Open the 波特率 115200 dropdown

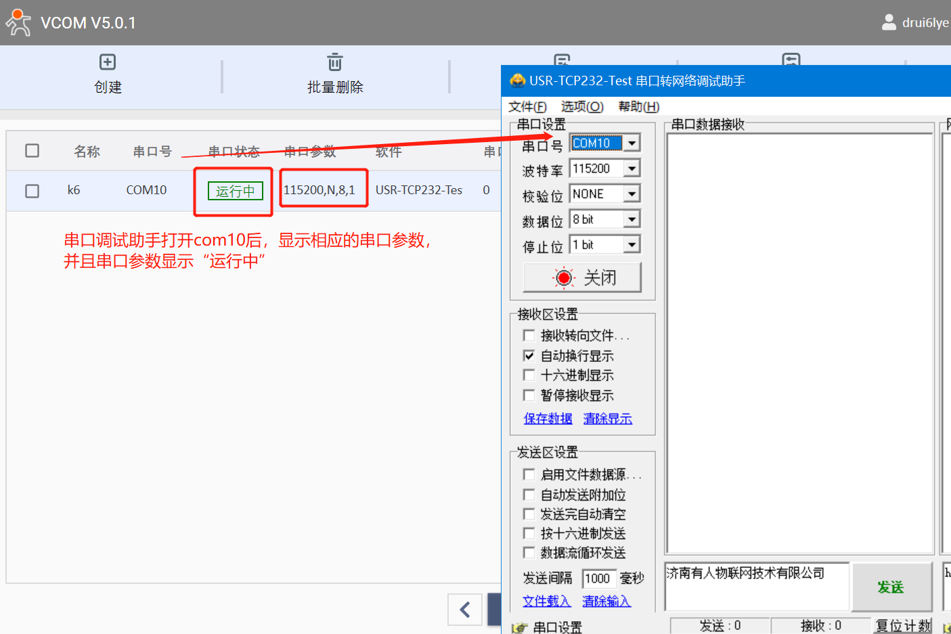click(632, 168)
